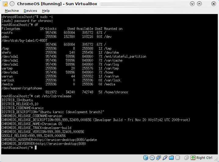Click 'CHROMEOS_RELEASE_NAME=Chromium OS' line
219x162 pixels.
click(x=32, y=124)
